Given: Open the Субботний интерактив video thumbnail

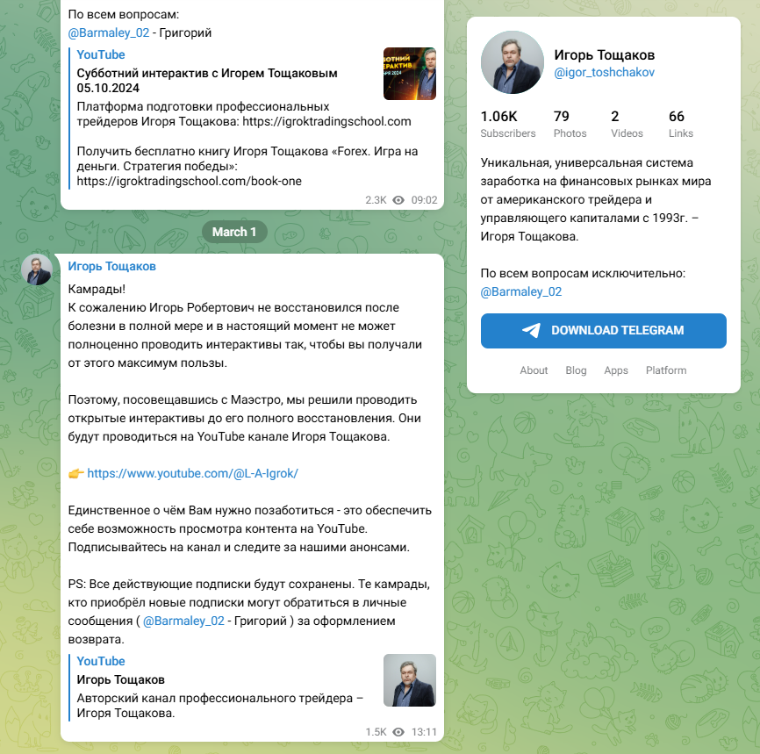Looking at the screenshot, I should [410, 74].
